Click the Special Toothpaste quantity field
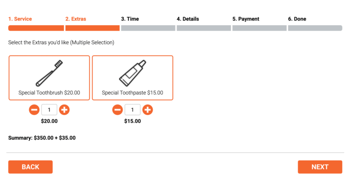Screen dimensions: 350x192 click(133, 110)
